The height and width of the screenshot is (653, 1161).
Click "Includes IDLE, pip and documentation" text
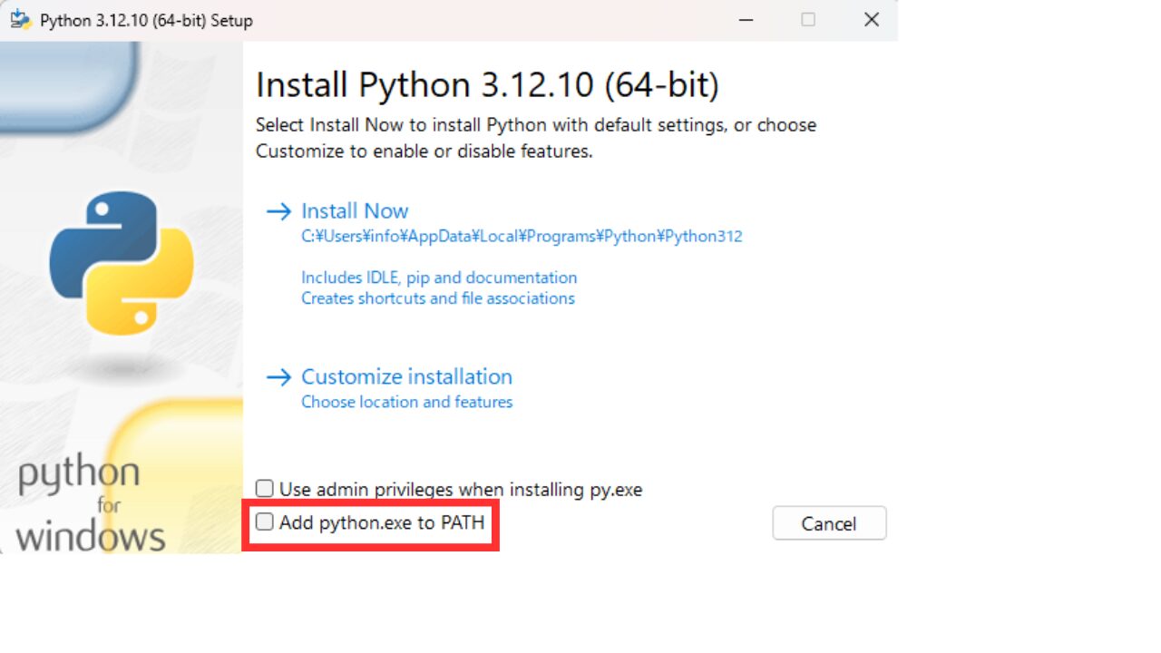[439, 278]
